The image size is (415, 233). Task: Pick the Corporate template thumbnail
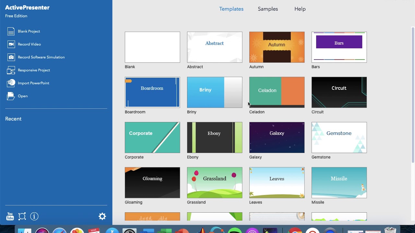[152, 138]
